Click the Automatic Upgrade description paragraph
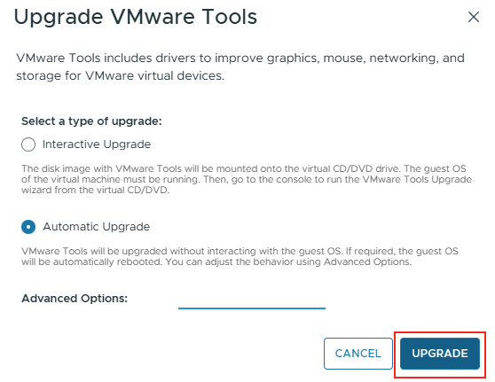 (240, 256)
